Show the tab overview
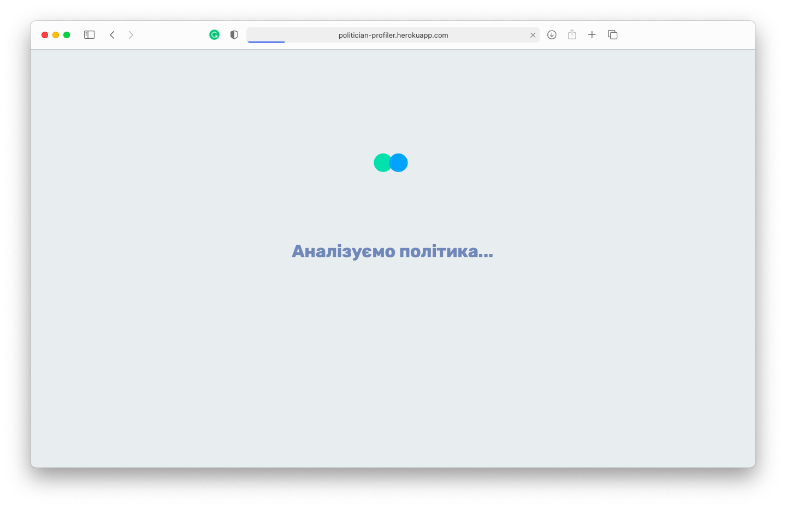Image resolution: width=786 pixels, height=508 pixels. 613,35
